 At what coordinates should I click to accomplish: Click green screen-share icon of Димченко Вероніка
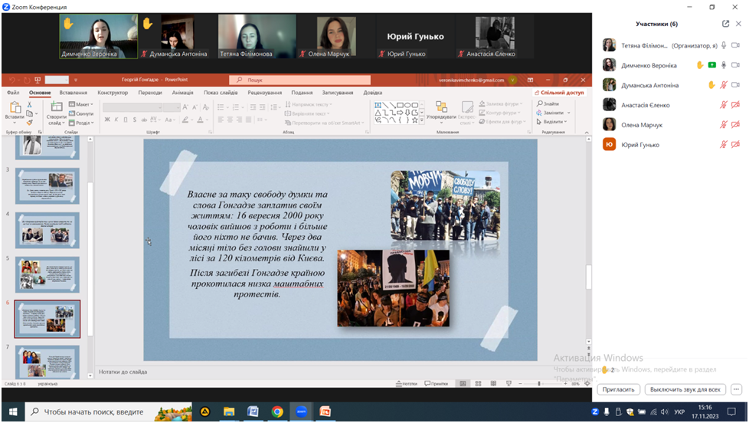coord(711,65)
